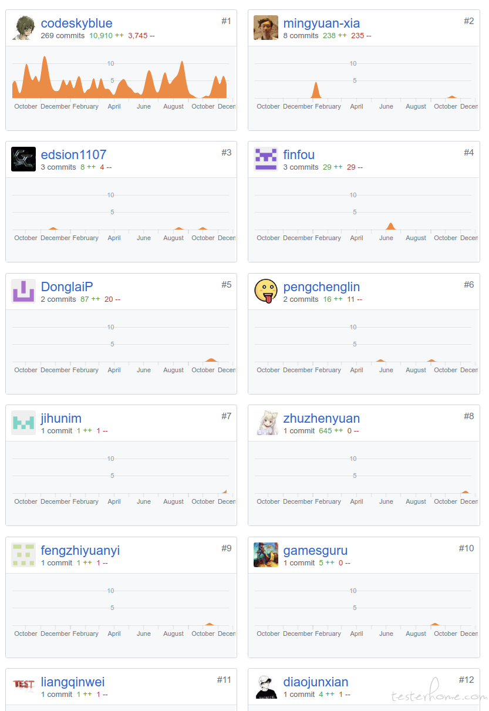Go to diaojunxian's profile name
This screenshot has height=711, width=489.
(316, 682)
